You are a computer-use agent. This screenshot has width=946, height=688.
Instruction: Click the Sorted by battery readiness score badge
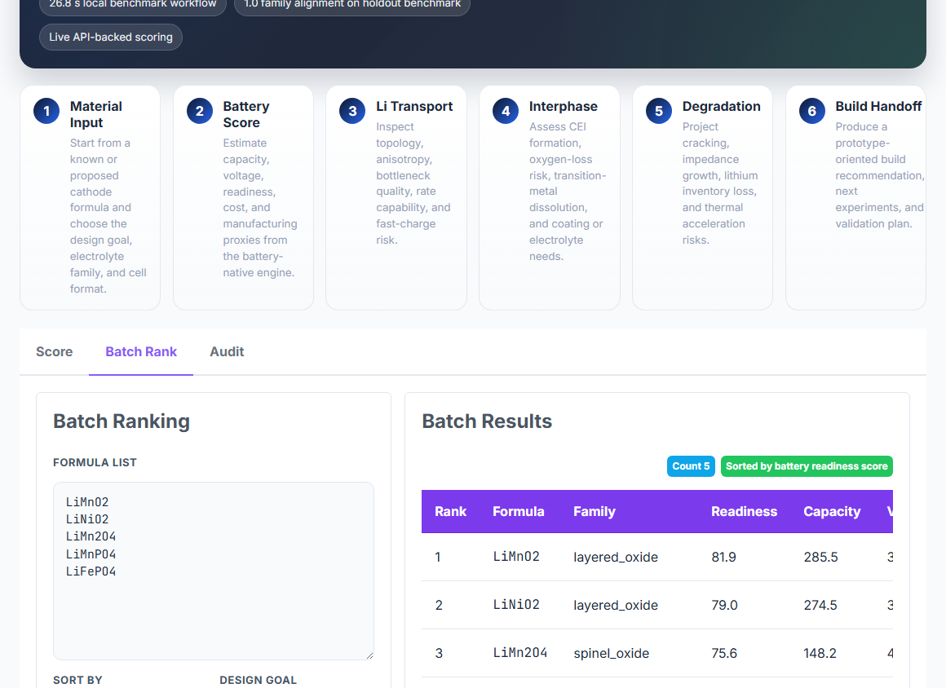807,466
